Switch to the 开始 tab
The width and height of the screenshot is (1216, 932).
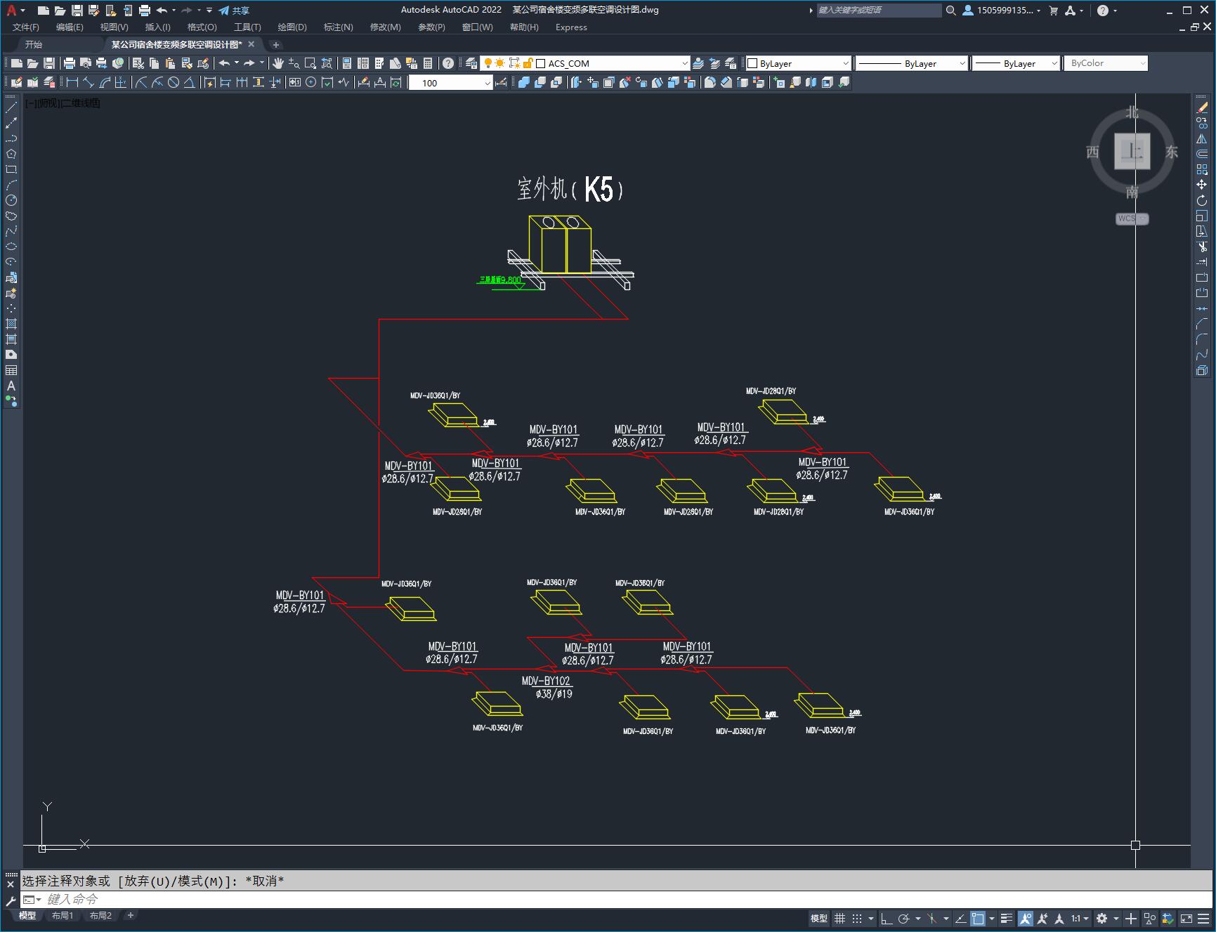click(x=33, y=44)
